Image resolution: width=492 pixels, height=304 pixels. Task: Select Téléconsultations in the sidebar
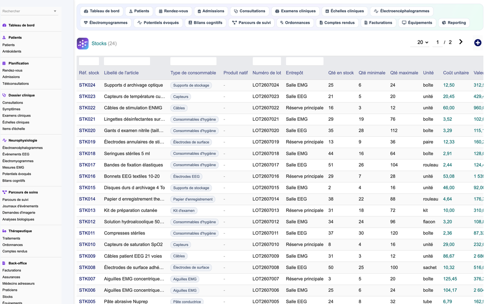click(16, 83)
